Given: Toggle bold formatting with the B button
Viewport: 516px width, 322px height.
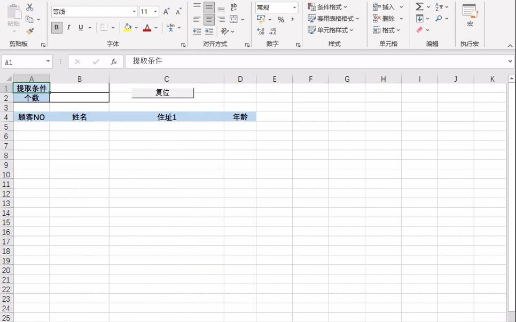Looking at the screenshot, I should 56,27.
